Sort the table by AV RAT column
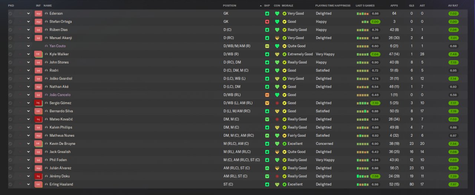Viewport: 475px width, 195px height. [x=453, y=6]
